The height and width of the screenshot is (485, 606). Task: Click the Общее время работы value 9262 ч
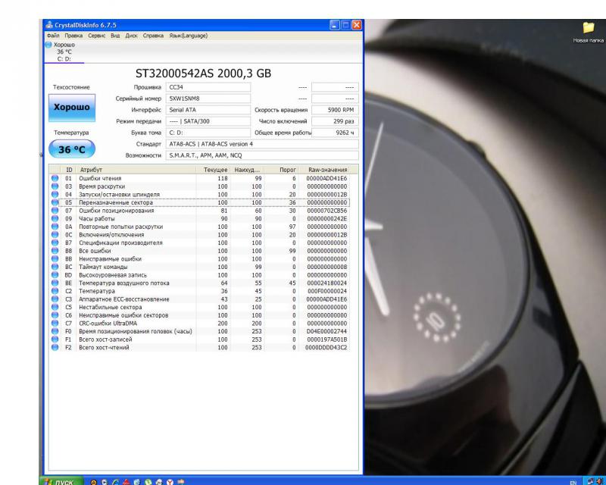tap(335, 133)
